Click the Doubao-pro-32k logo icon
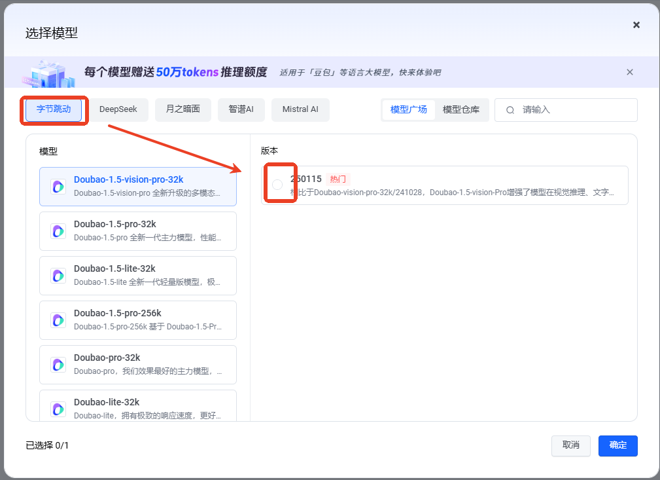Screen dimensions: 660x480 [x=58, y=365]
